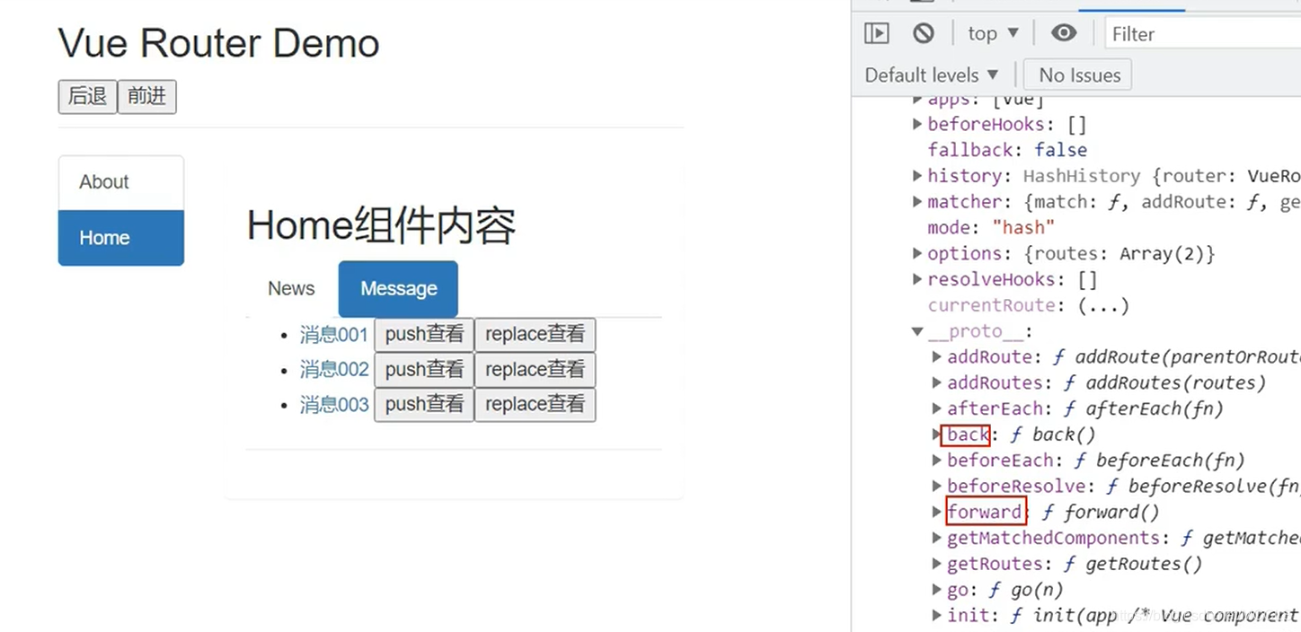The width and height of the screenshot is (1301, 632).
Task: Expand the addRoutes function
Action: point(937,382)
